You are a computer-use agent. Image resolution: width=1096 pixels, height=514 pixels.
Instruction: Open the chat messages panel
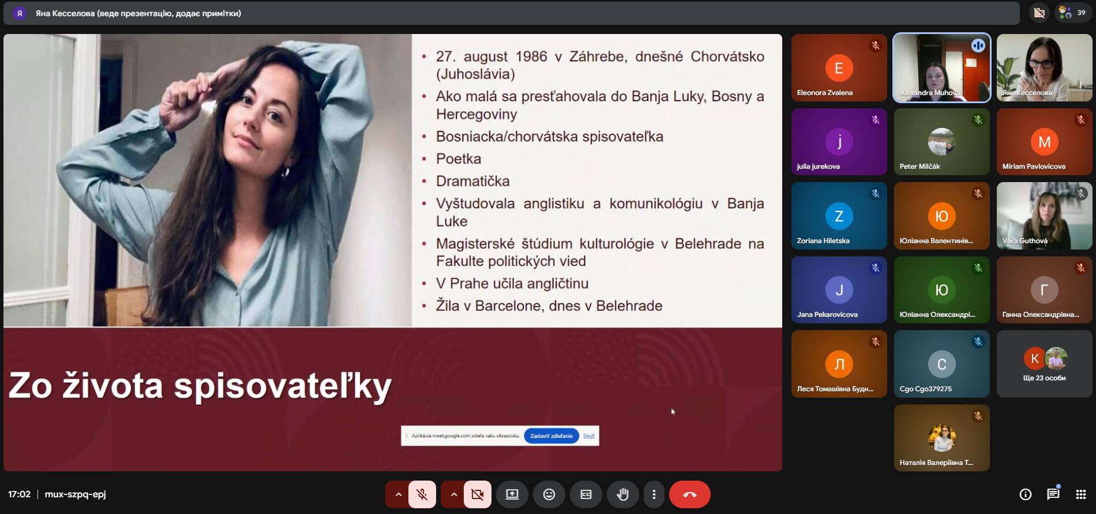(x=1053, y=494)
